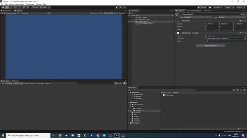247x138 pixels.
Task: Select the Move tool in toolbar
Action: pyautogui.click(x=7, y=8)
